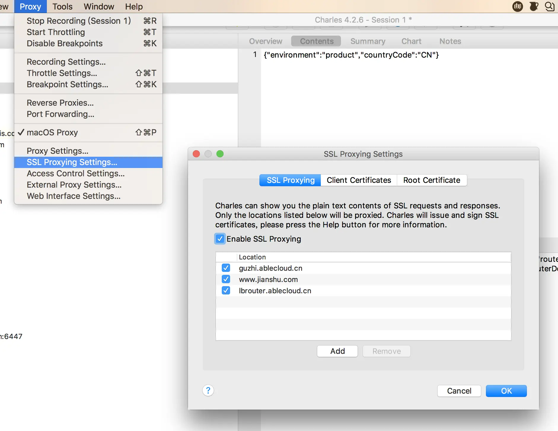Open the help question mark button
558x431 pixels.
[x=208, y=390]
